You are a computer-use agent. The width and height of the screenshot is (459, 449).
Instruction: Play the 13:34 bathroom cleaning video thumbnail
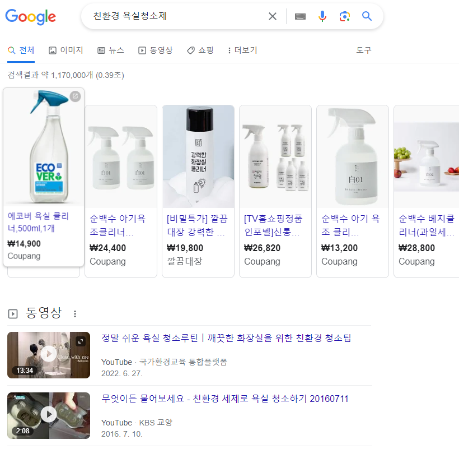pos(49,355)
